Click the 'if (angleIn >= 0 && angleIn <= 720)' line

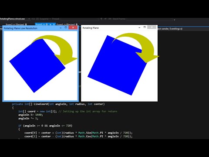45,126
